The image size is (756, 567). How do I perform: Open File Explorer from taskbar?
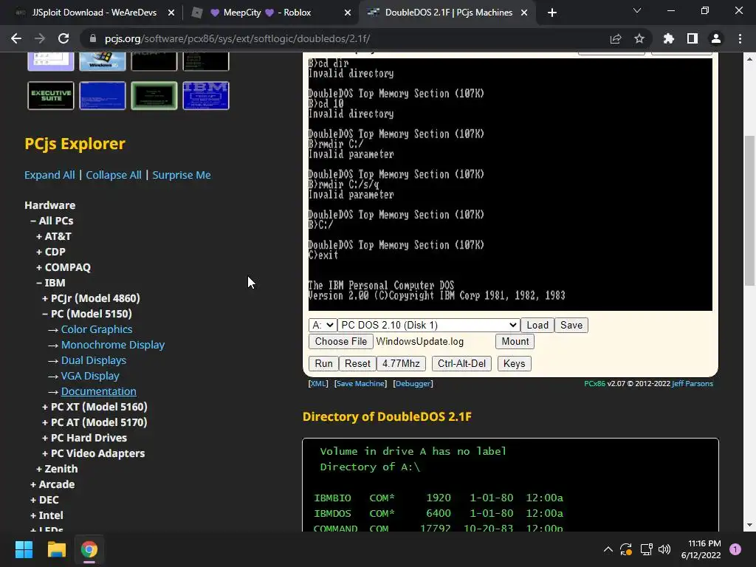(x=56, y=549)
